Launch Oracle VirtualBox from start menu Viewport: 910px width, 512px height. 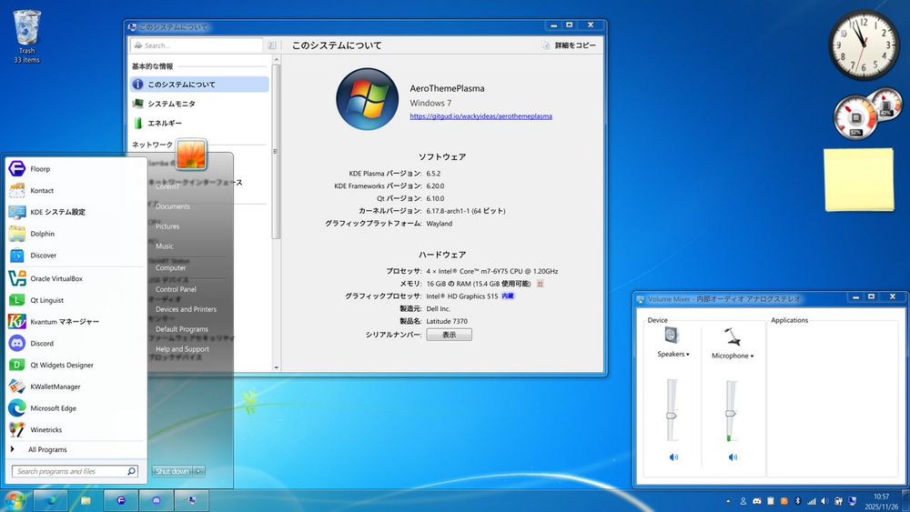[x=76, y=278]
